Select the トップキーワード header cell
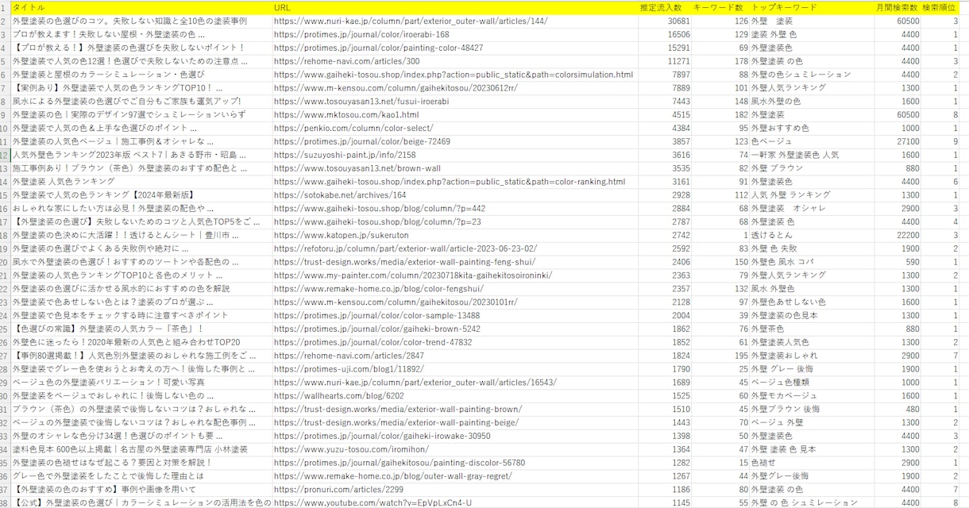Viewport: 969px width, 508px height. click(812, 7)
